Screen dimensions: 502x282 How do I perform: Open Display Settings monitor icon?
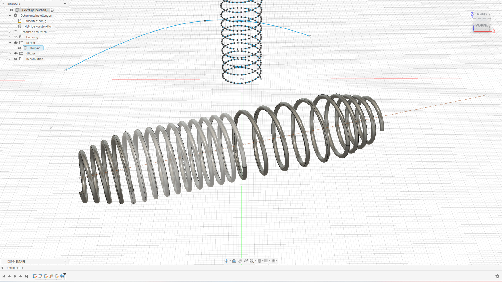click(259, 261)
